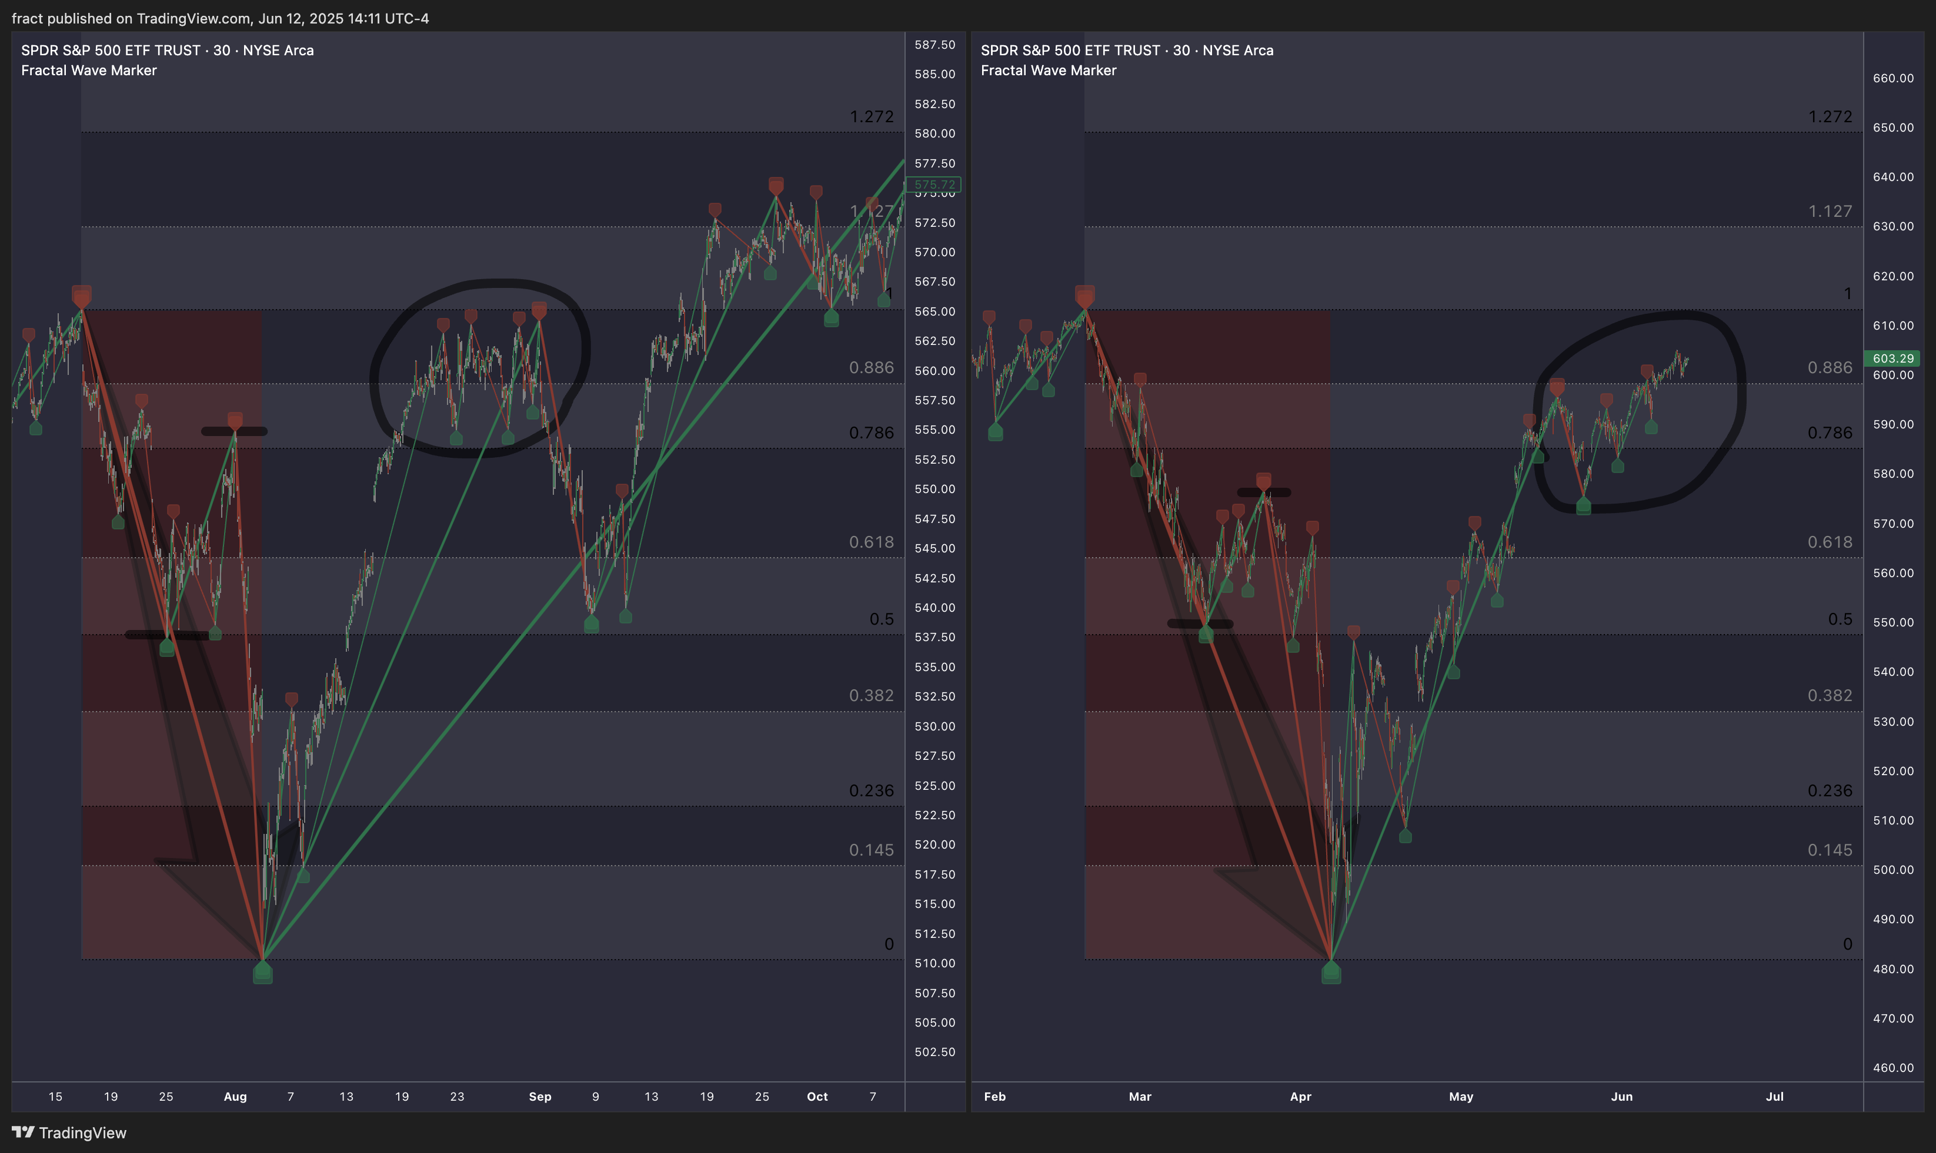
Task: Click the 0.382 Fibonacci label in the left chart
Action: click(x=872, y=695)
